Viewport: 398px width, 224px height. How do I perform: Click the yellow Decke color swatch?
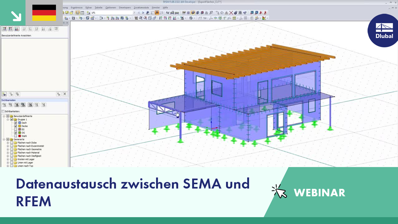pyautogui.click(x=20, y=126)
